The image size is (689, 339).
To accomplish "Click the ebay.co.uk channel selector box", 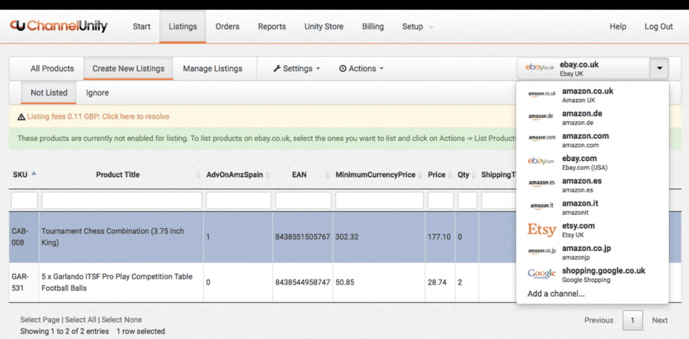I will [593, 68].
